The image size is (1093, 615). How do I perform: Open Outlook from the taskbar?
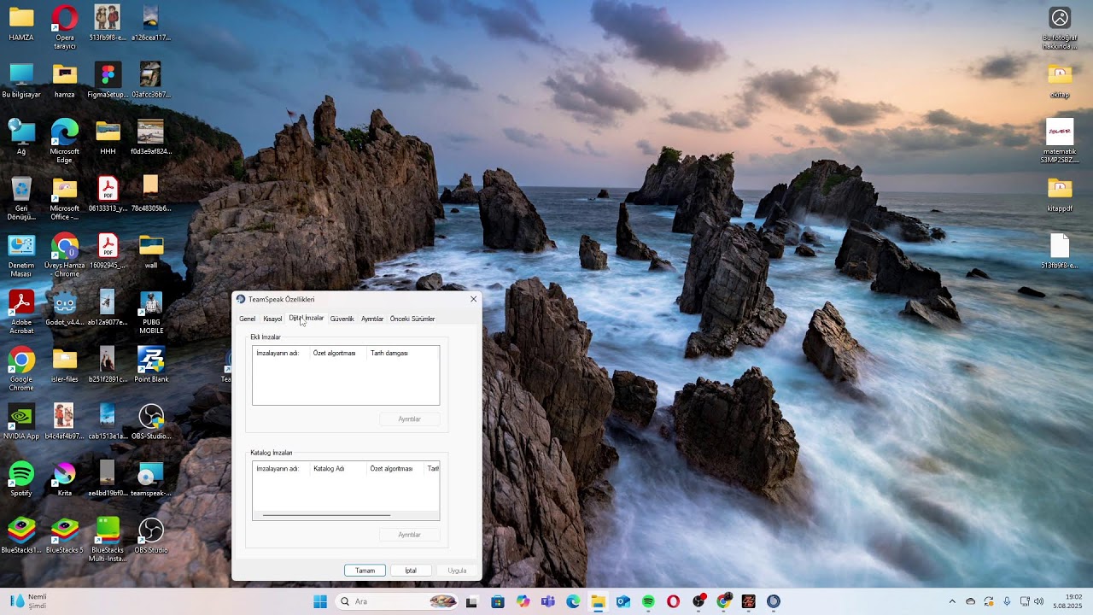[x=623, y=601]
